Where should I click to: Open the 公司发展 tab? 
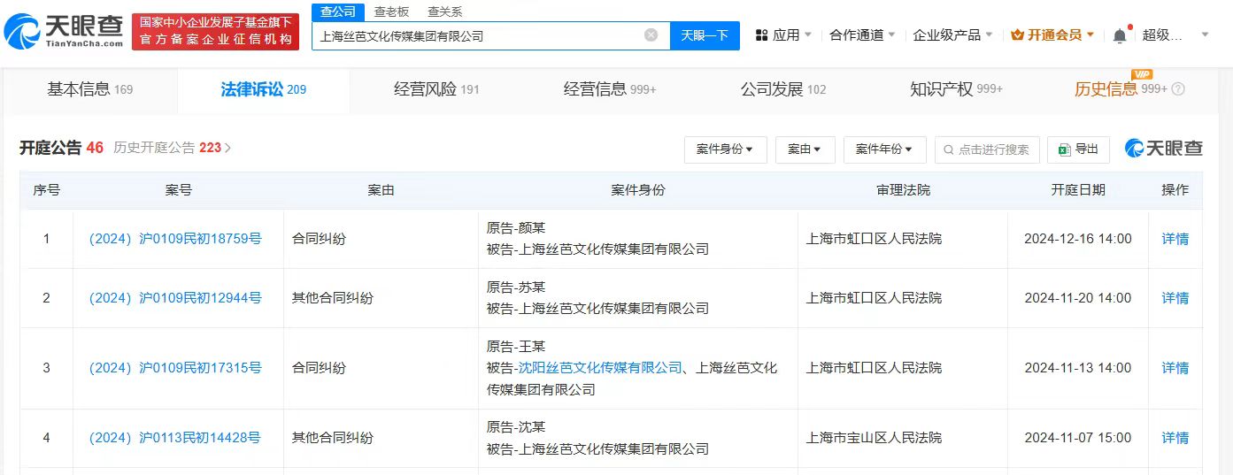(x=783, y=89)
